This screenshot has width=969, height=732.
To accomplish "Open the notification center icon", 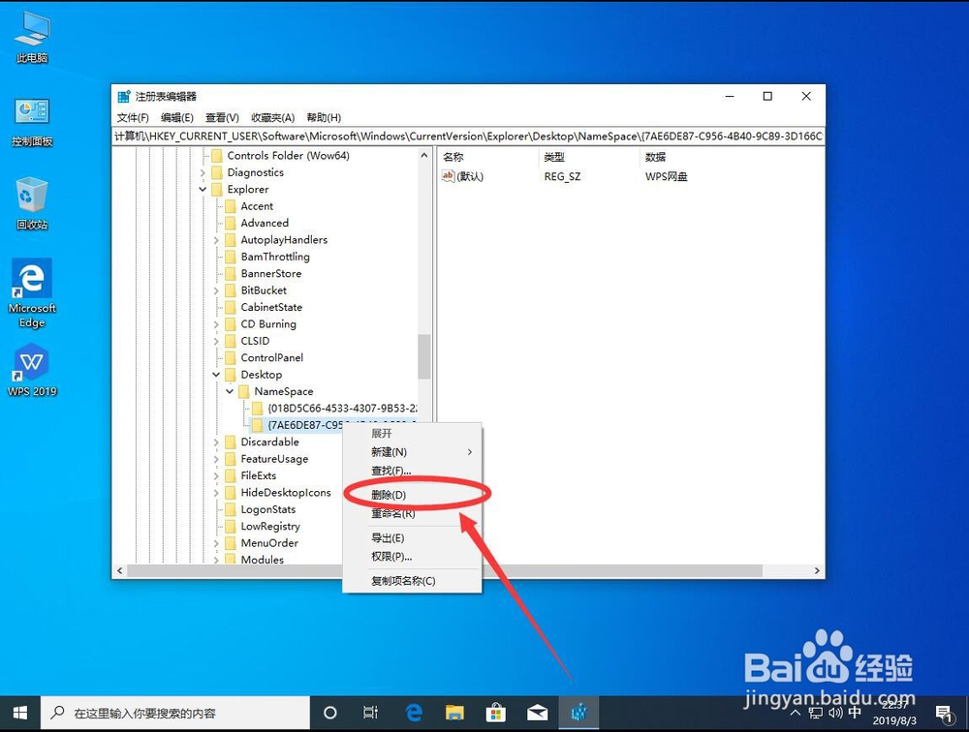I will [943, 714].
